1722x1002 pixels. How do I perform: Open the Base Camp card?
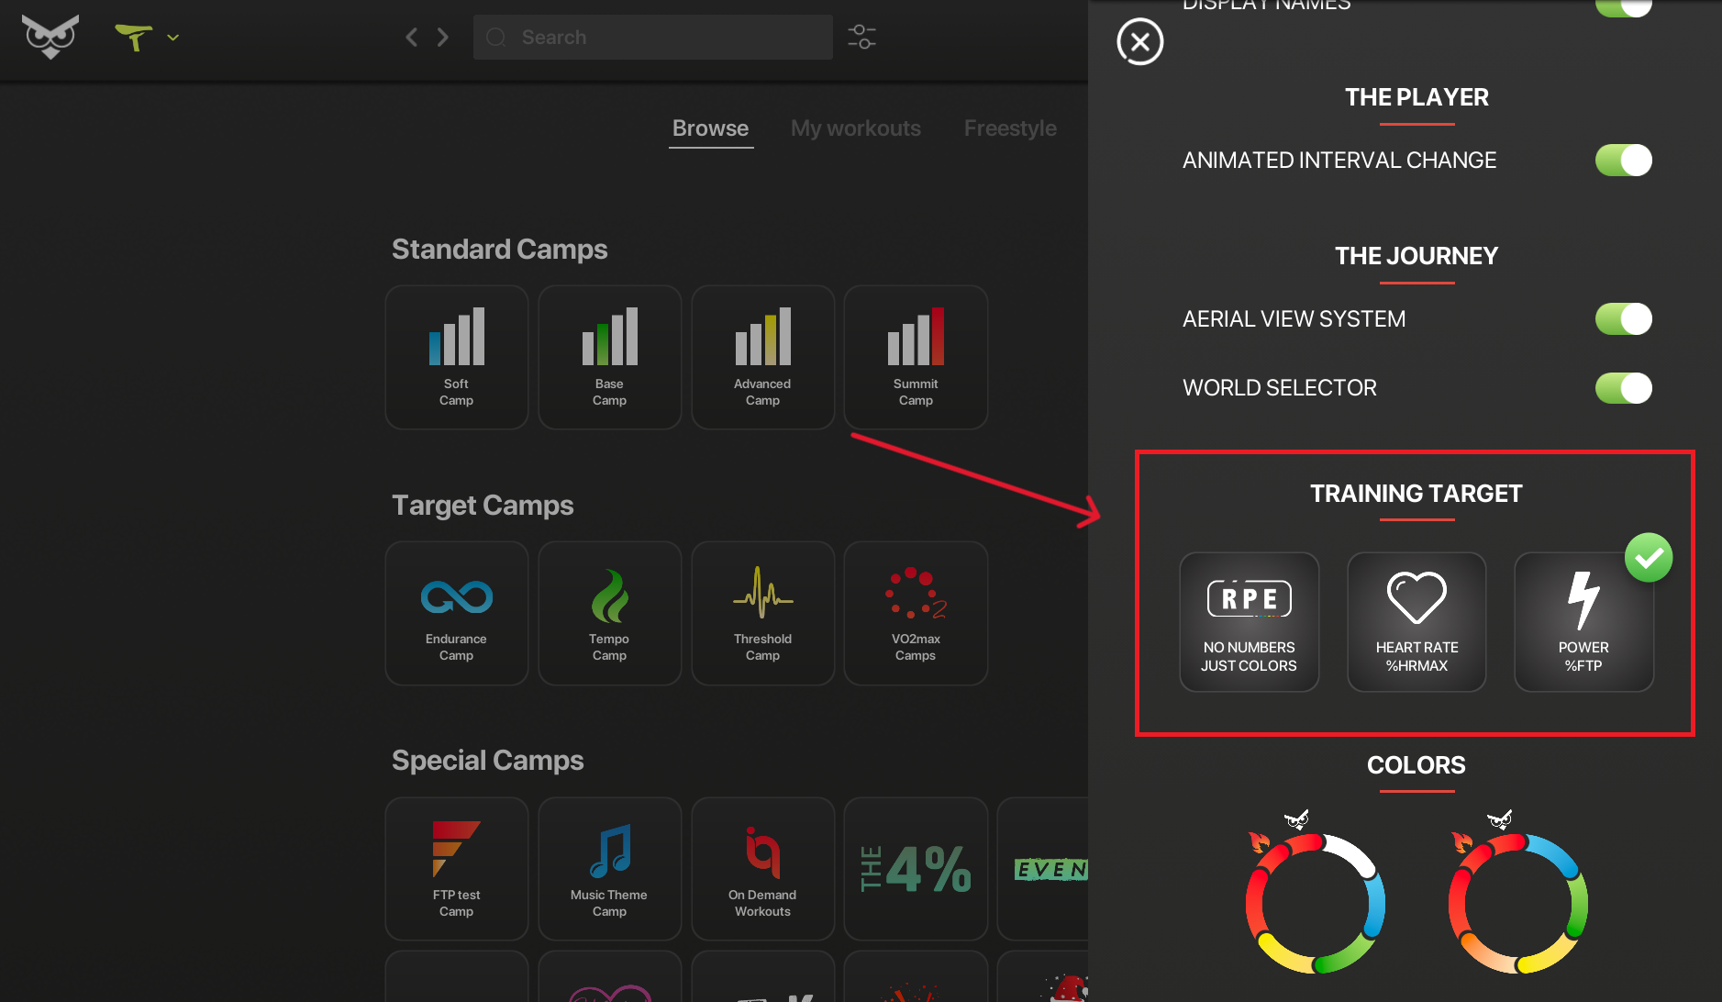coord(610,357)
